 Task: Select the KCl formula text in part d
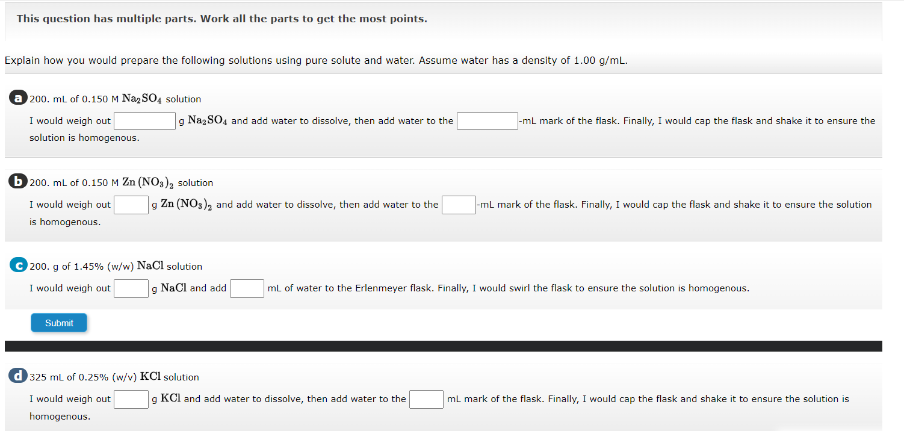[149, 376]
